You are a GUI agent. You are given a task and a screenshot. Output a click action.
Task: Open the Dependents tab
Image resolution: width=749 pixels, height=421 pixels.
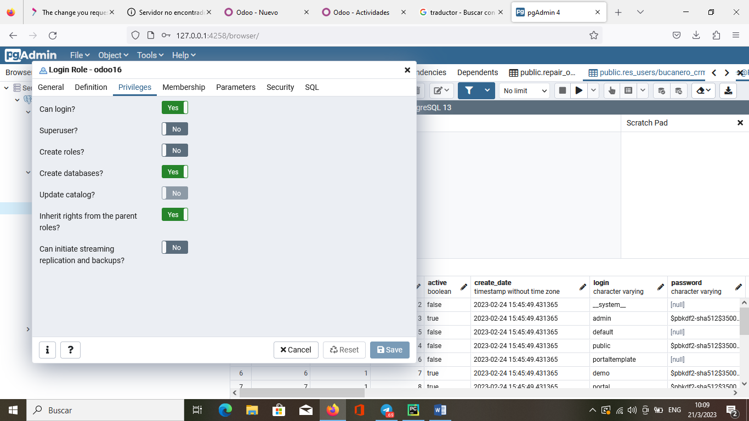click(x=478, y=72)
